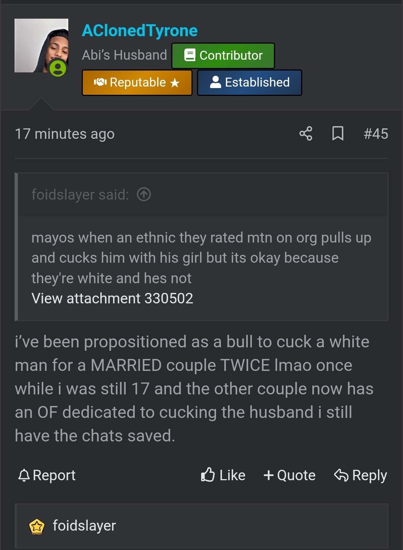Jump to the quoted post via the arrow icon
This screenshot has height=550, width=403.
[x=144, y=194]
